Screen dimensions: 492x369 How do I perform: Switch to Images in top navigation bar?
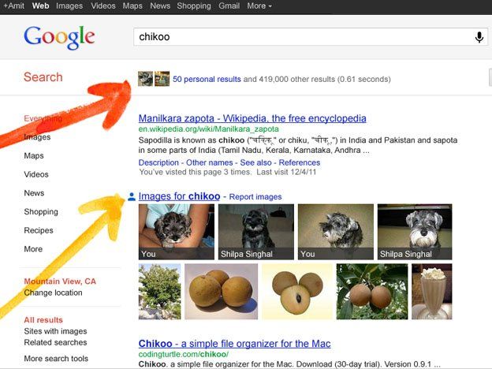[x=69, y=6]
